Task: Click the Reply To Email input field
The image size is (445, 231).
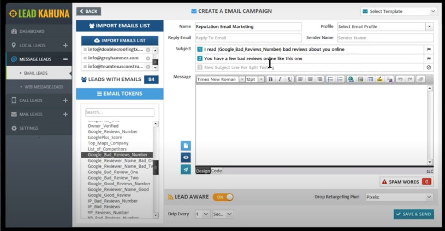Action: [x=248, y=38]
